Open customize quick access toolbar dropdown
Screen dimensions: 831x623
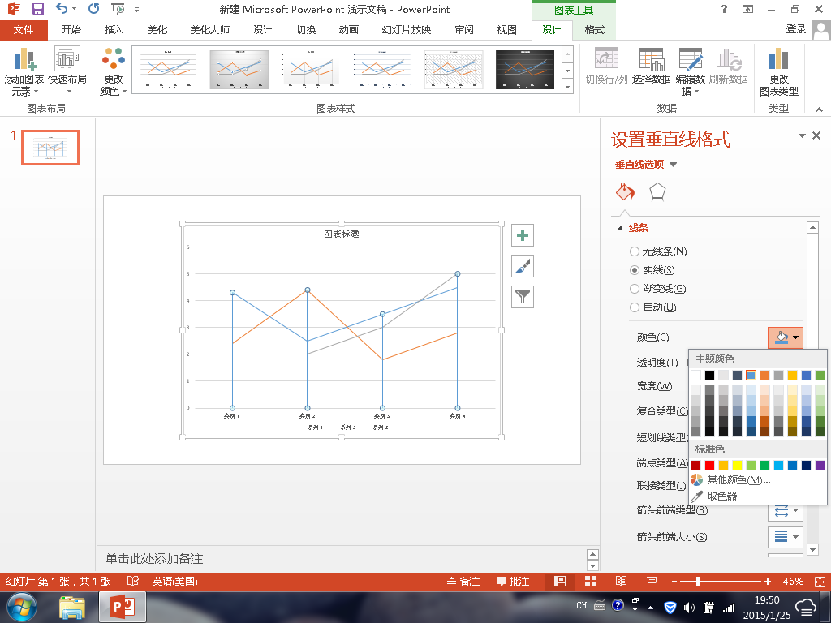point(136,10)
